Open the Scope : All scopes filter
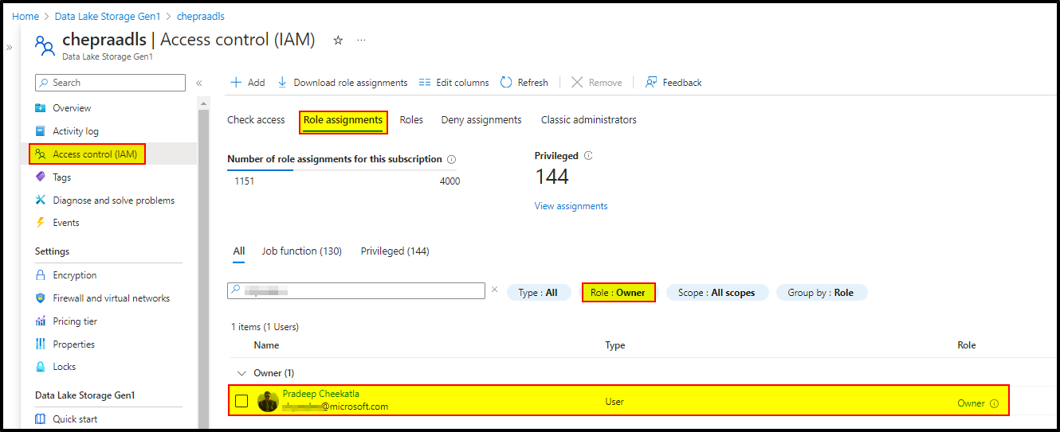The image size is (1060, 432). [717, 293]
